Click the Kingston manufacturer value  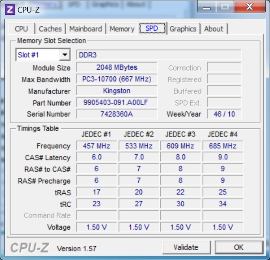click(x=117, y=91)
